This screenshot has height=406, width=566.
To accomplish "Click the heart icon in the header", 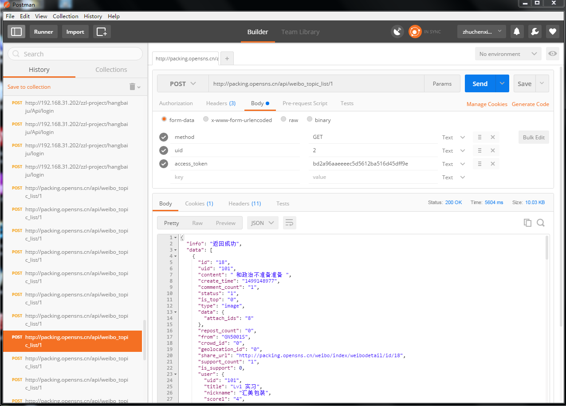I will click(x=552, y=32).
